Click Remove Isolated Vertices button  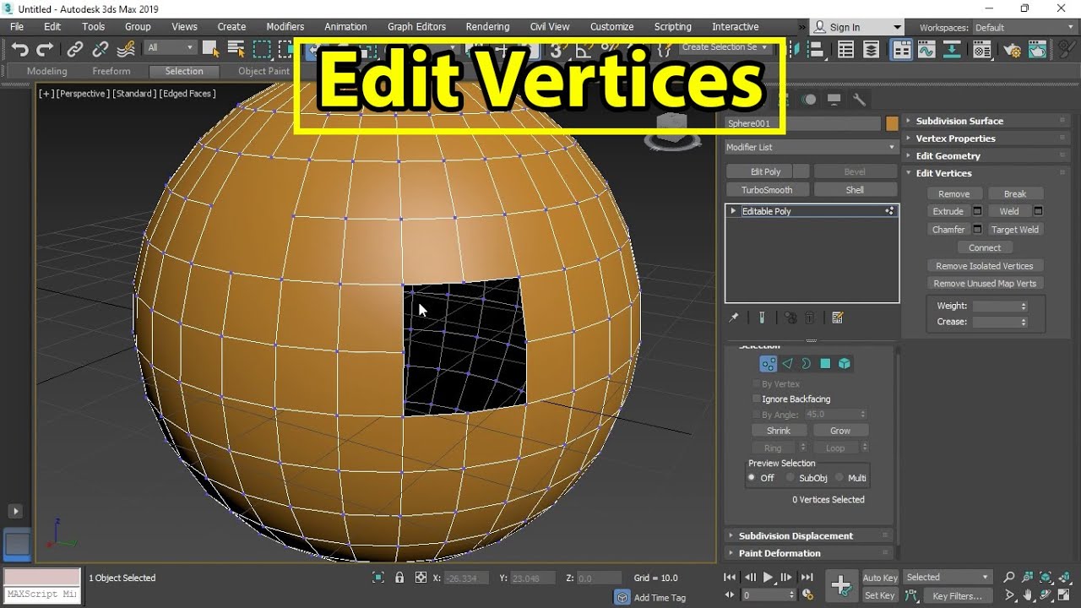(985, 266)
